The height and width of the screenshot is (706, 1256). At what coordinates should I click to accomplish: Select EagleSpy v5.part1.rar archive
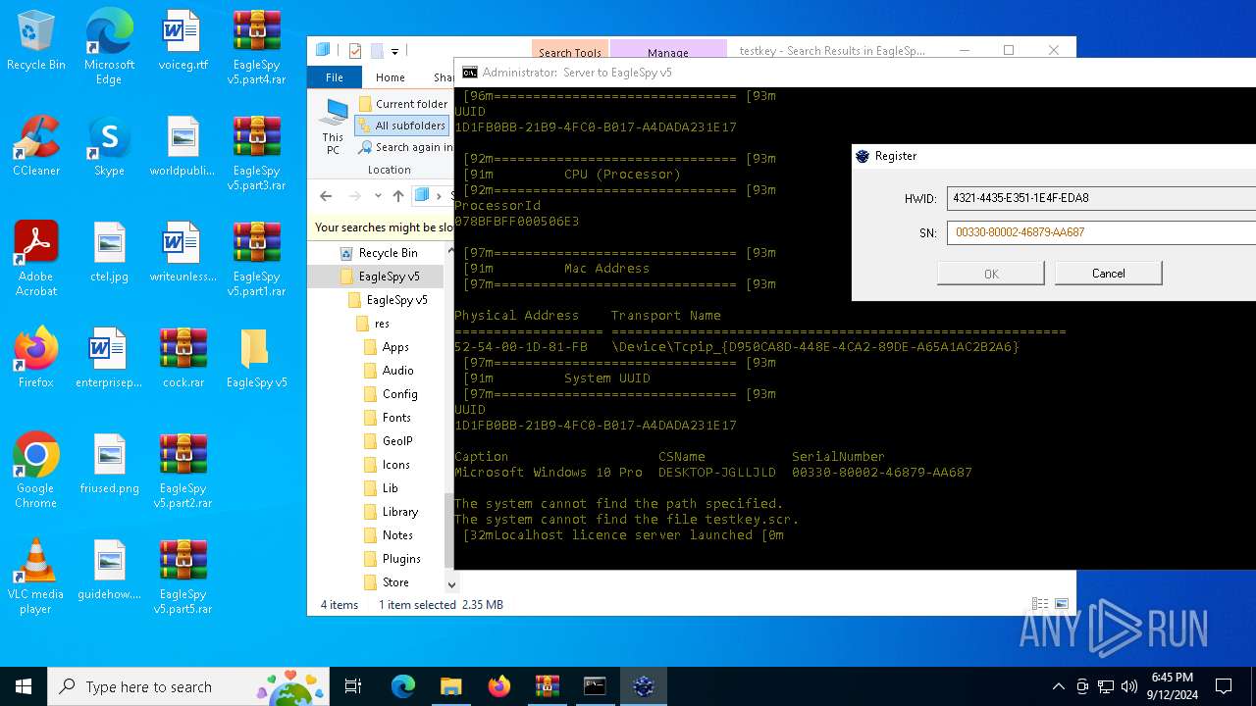256,259
